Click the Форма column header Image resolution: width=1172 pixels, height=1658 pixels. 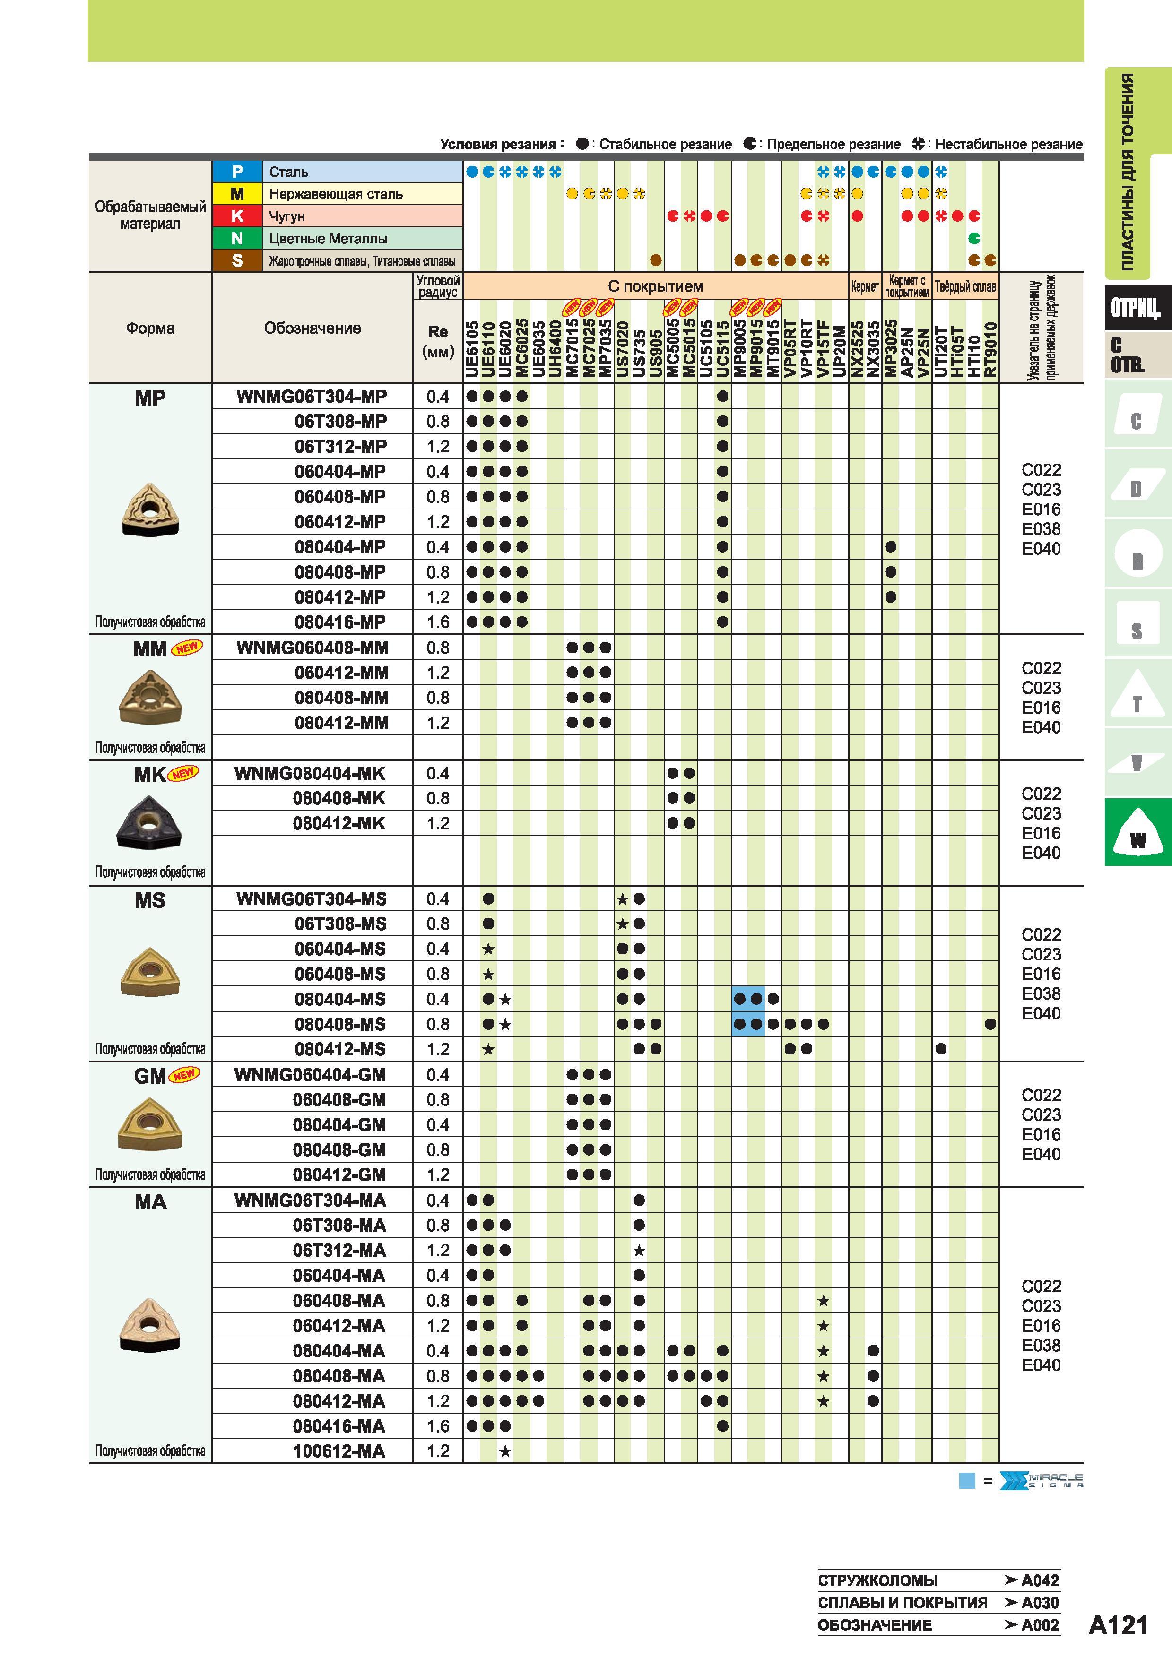(x=150, y=328)
